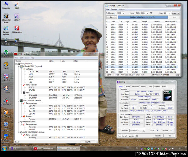Open the LinX File menu
This screenshot has width=188, height=157.
[x=108, y=9]
